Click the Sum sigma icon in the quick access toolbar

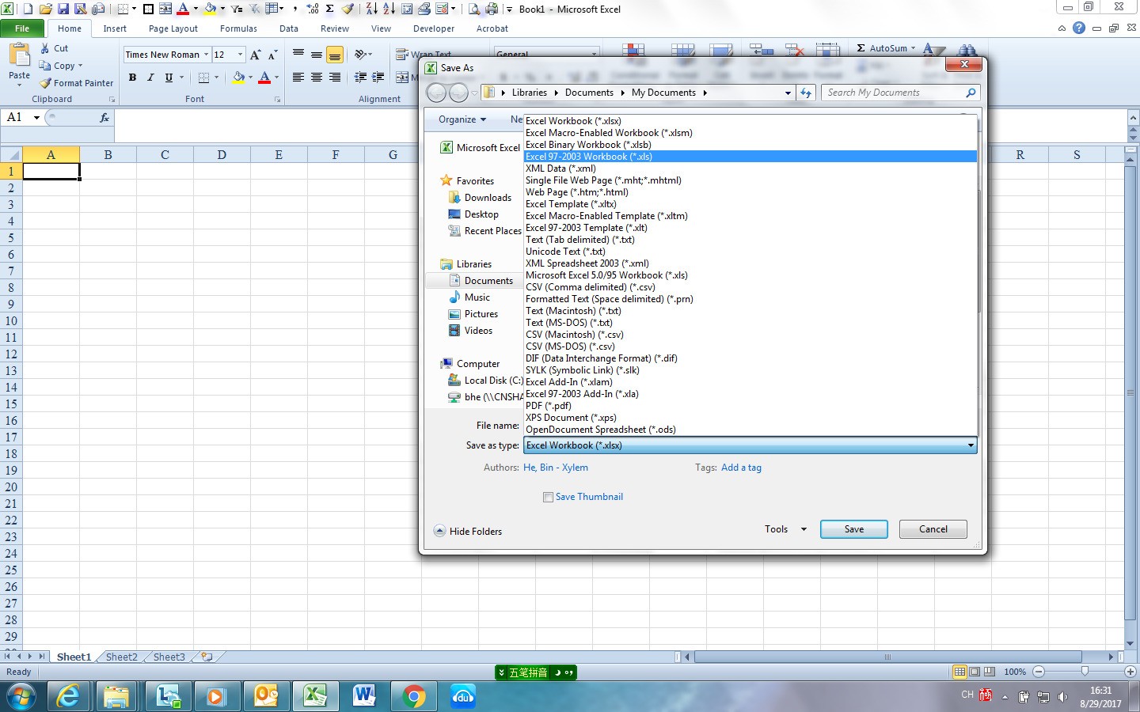click(x=329, y=9)
